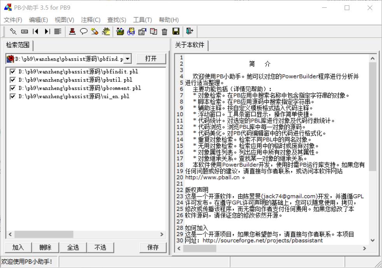
Task: Click the pbcomment.pbl path row text
Action: click(x=80, y=88)
